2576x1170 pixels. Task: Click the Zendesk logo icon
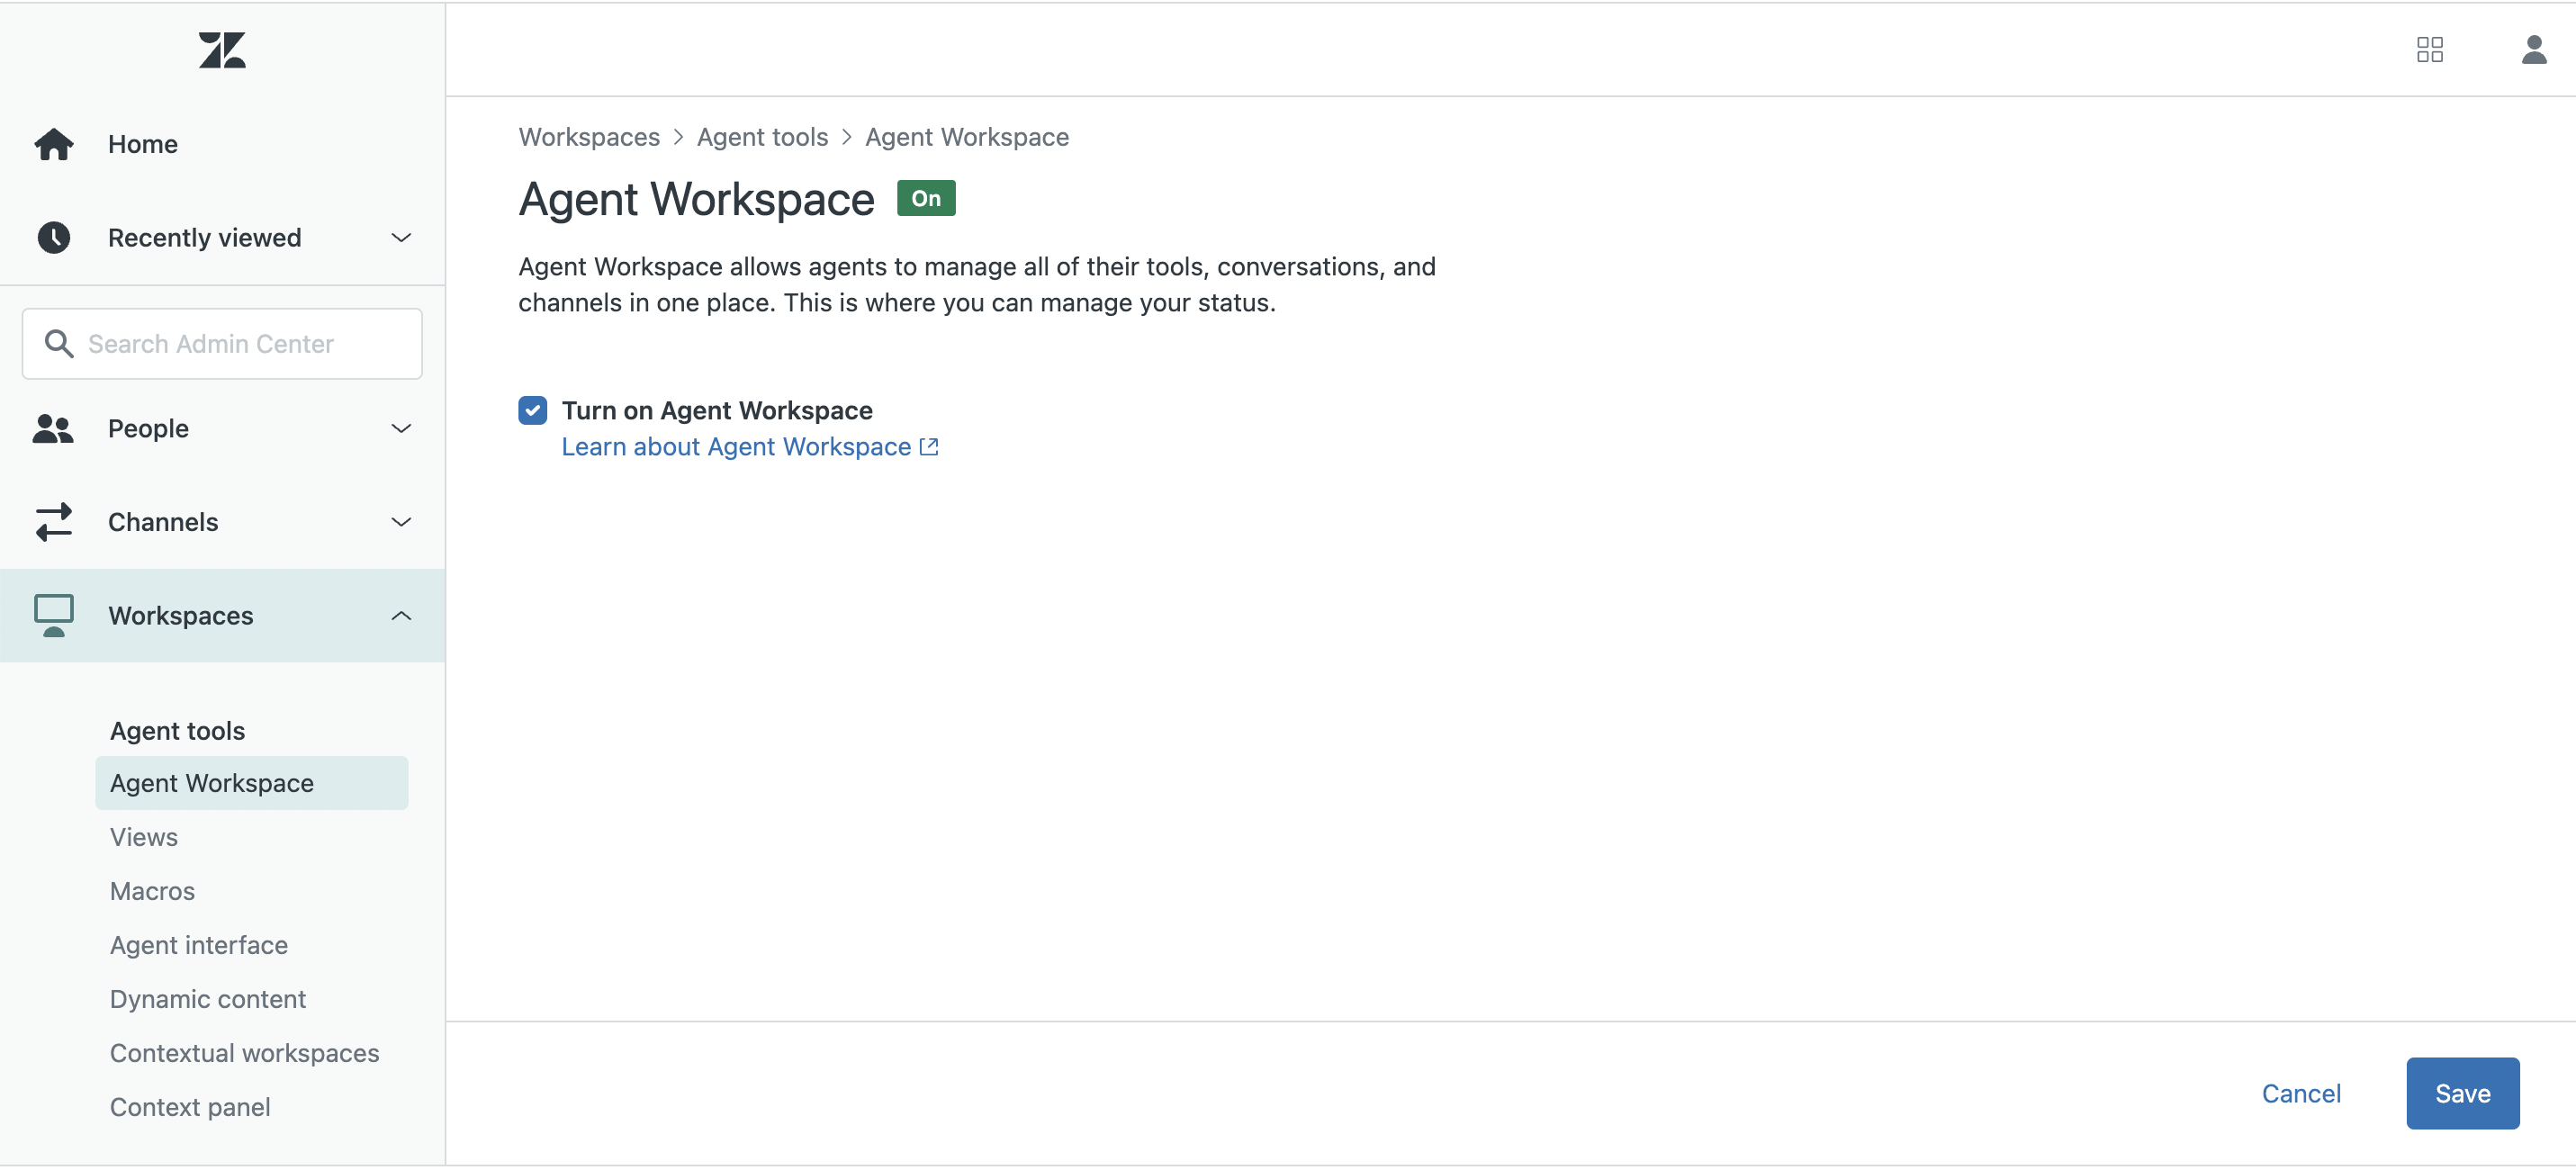click(222, 49)
